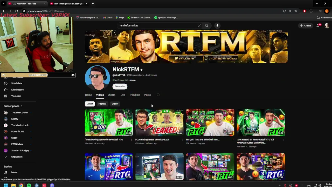Click the NickRTFM channel profile picture
The image size is (332, 187).
97,78
